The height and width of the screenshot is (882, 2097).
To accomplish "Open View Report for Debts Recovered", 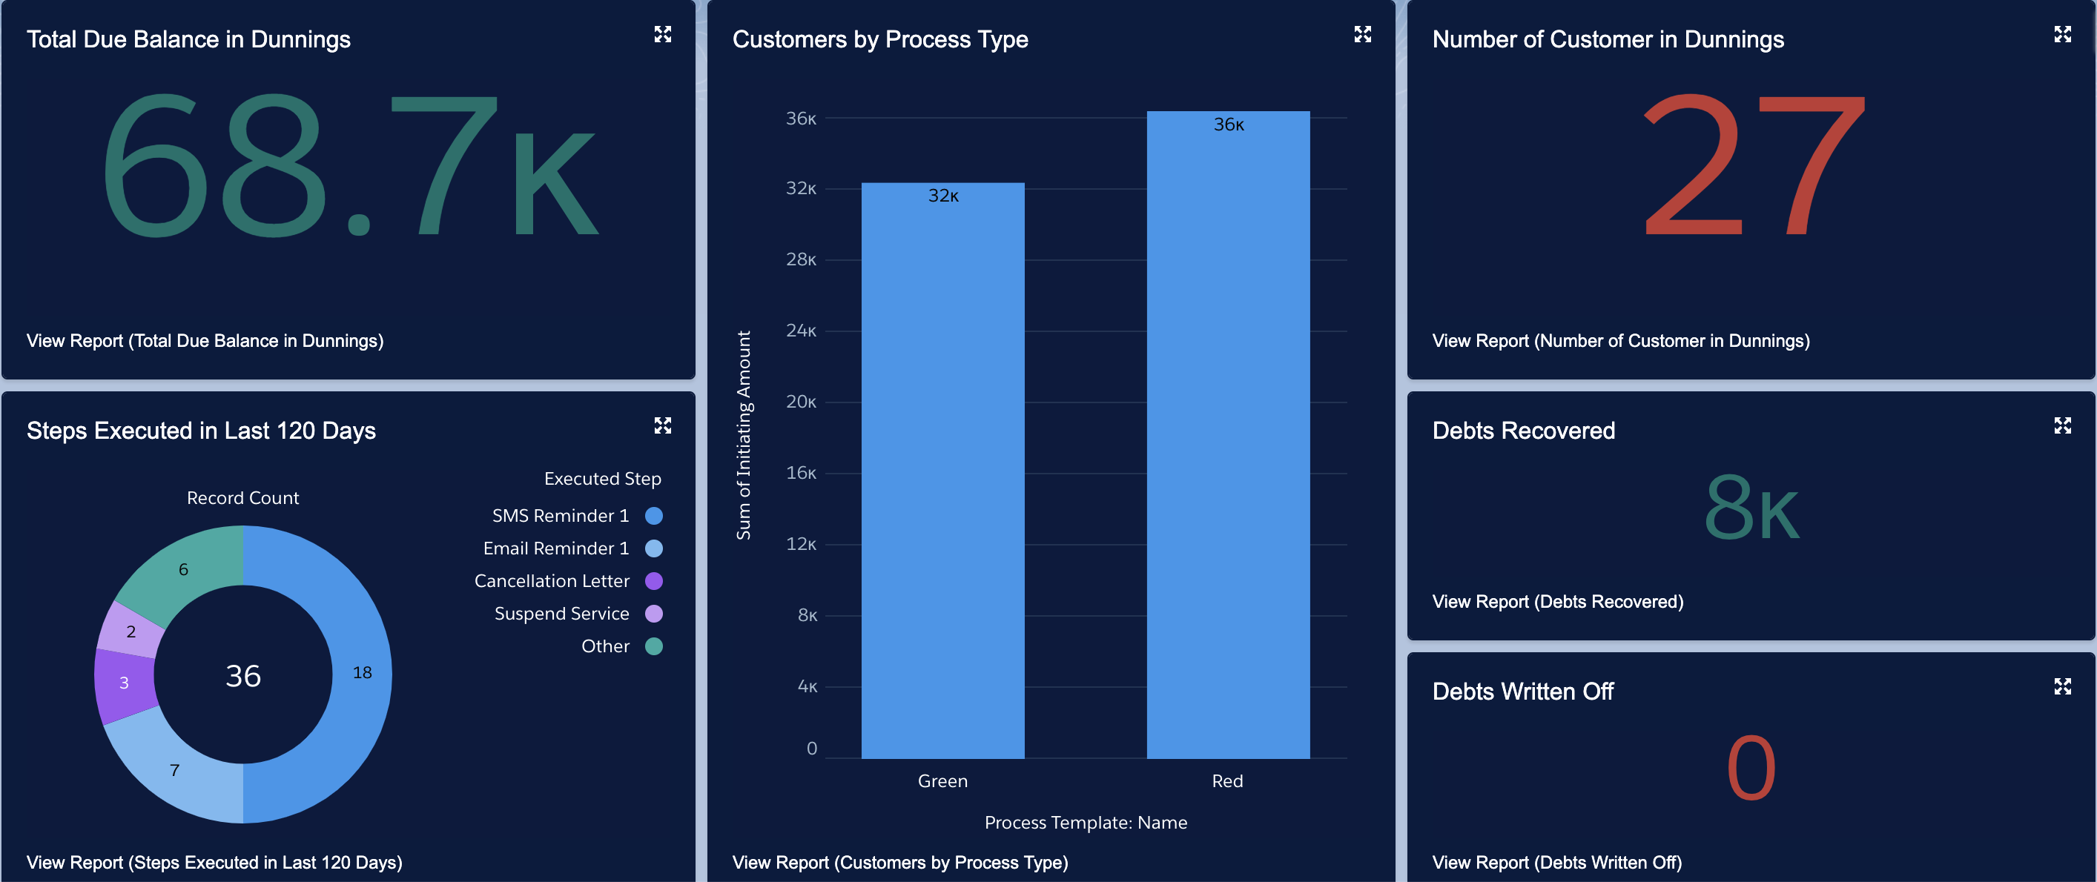I will [1557, 601].
